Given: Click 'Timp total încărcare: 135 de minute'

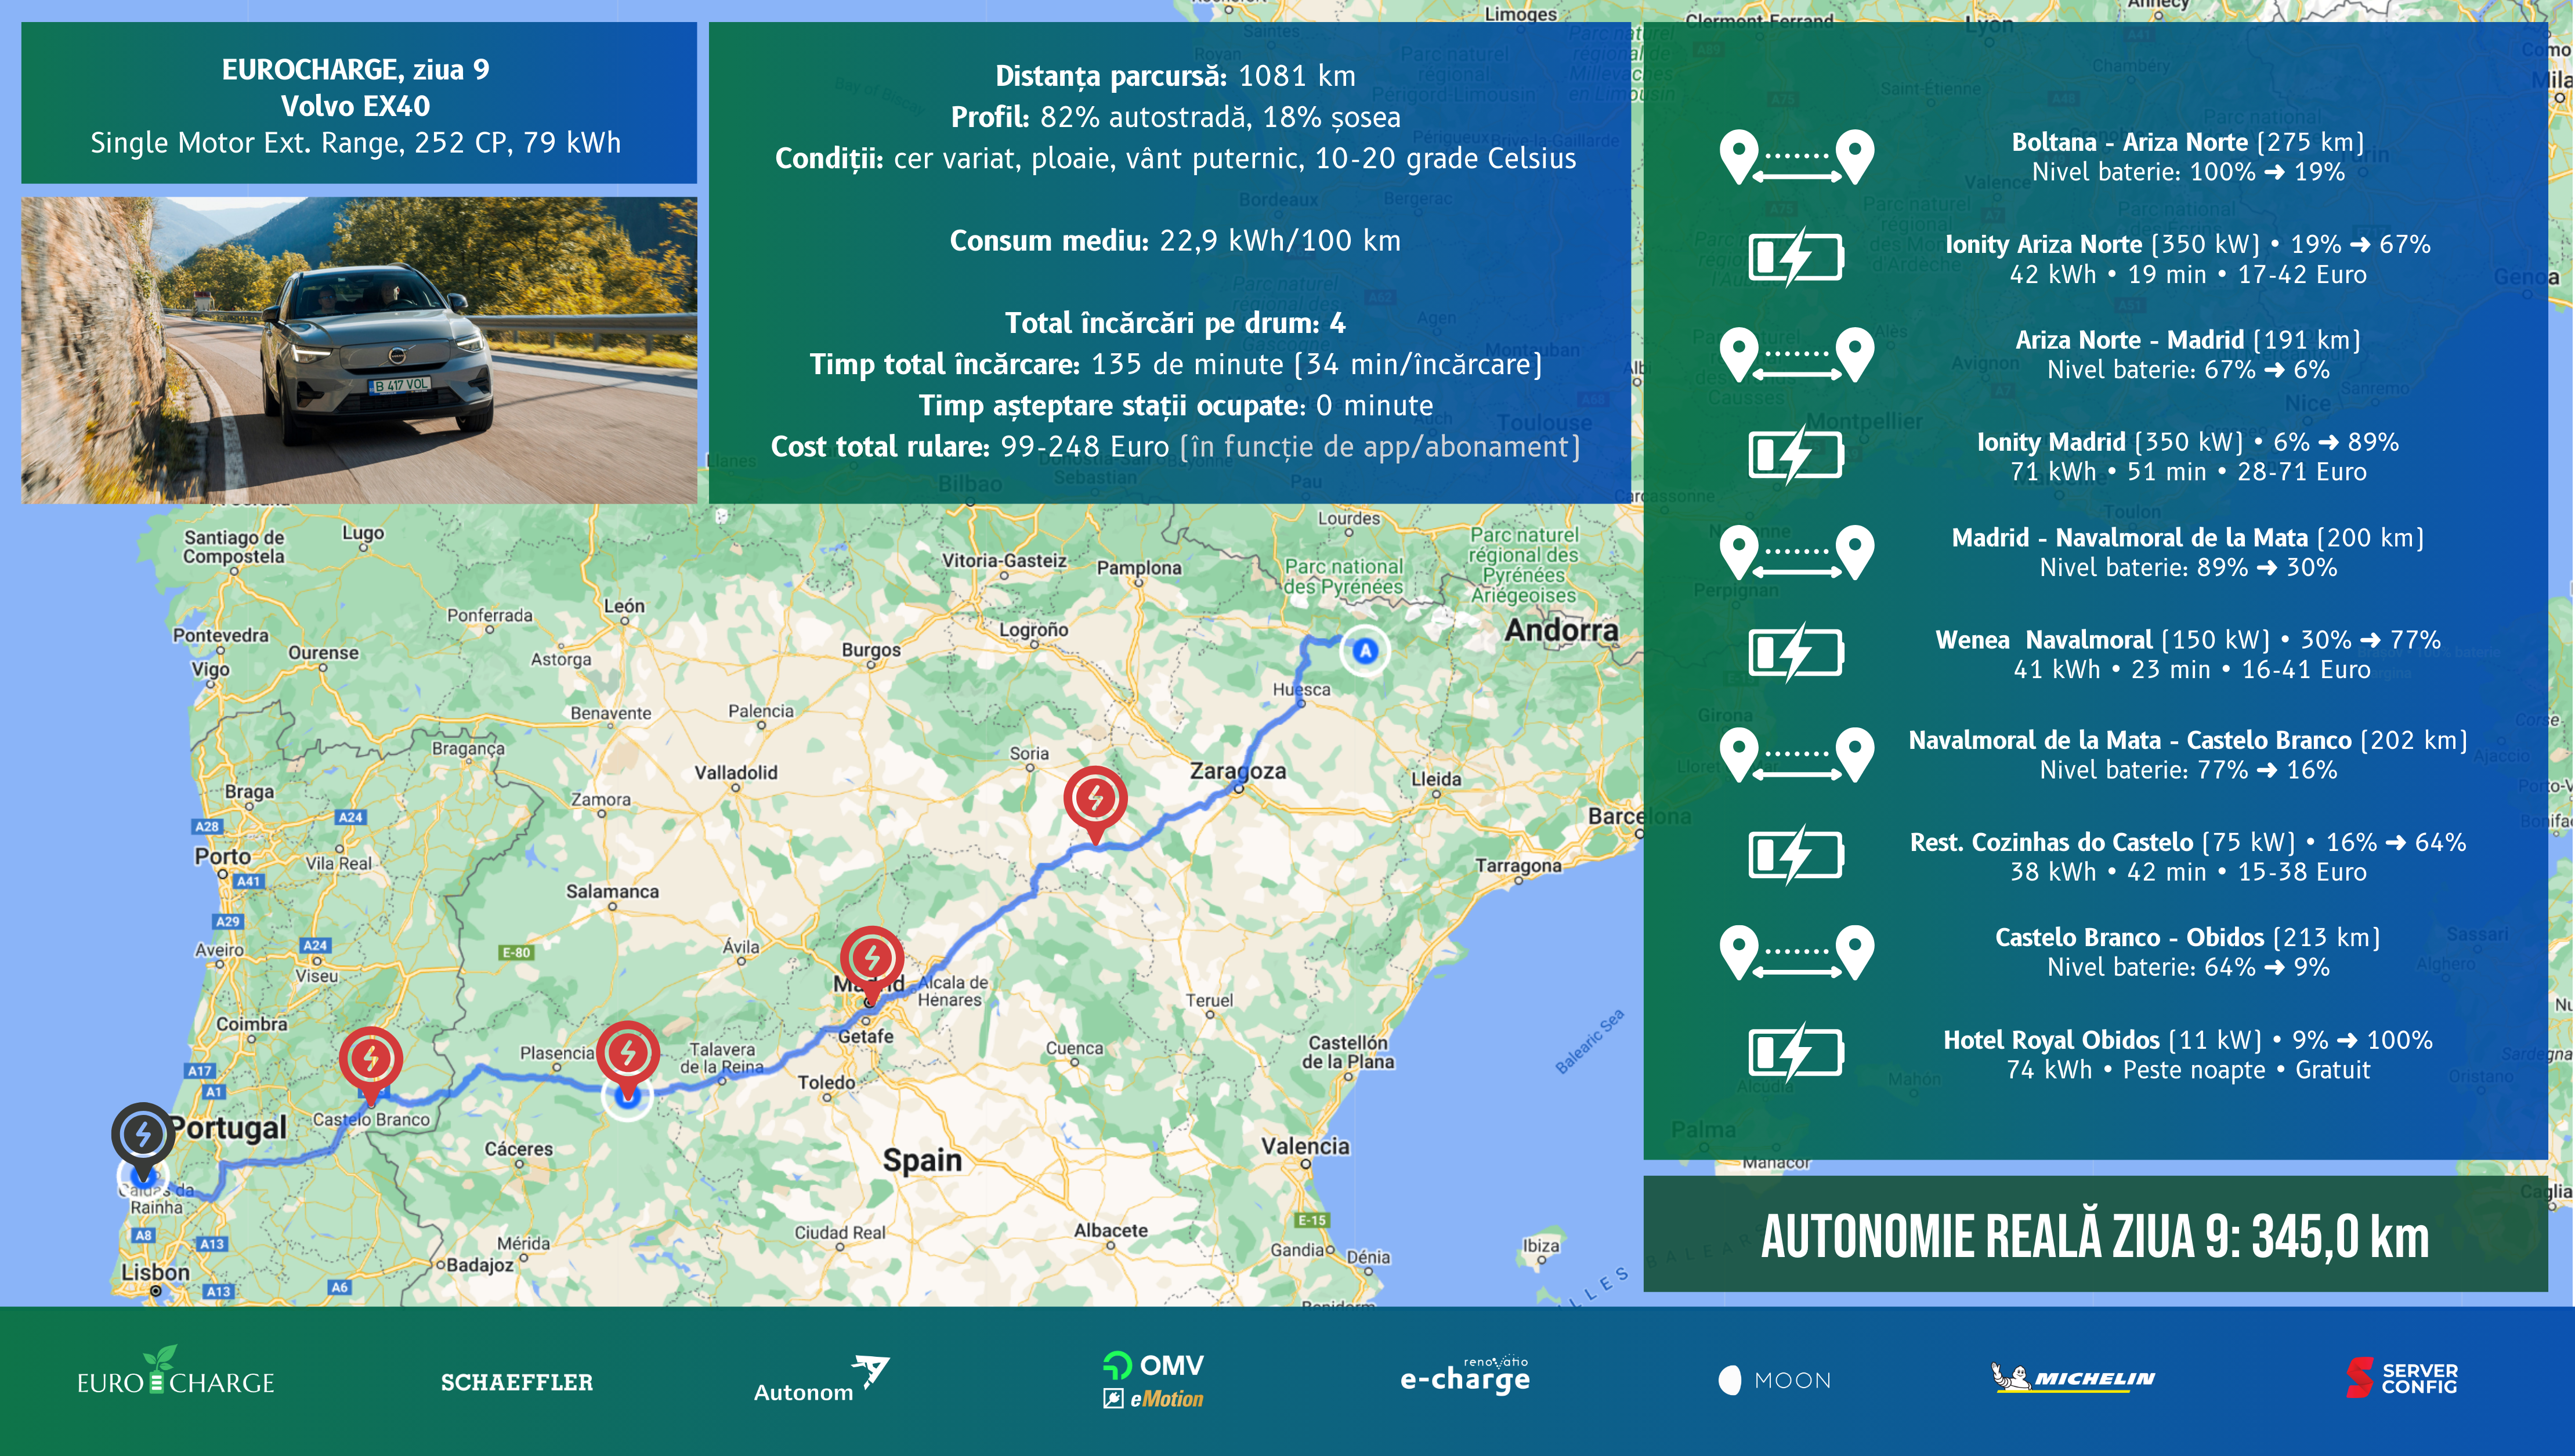Looking at the screenshot, I should [1176, 364].
